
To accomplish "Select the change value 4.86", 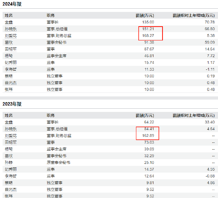I will [x=211, y=183].
